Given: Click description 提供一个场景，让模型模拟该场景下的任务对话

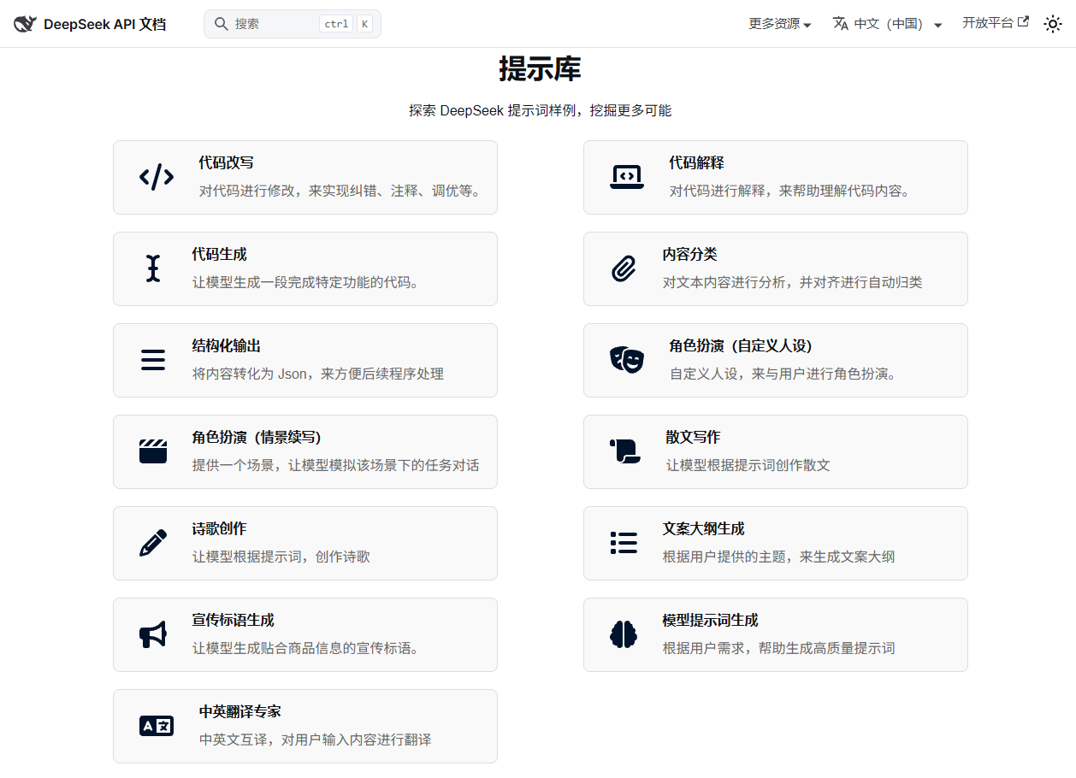Looking at the screenshot, I should coord(335,465).
